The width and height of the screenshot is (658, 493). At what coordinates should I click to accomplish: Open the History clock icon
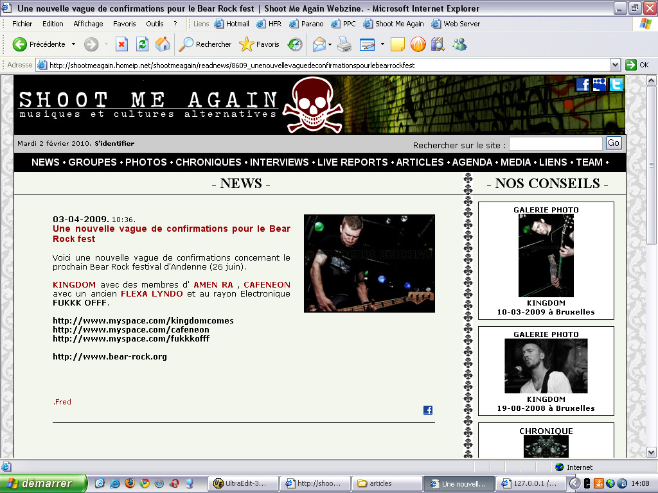294,44
